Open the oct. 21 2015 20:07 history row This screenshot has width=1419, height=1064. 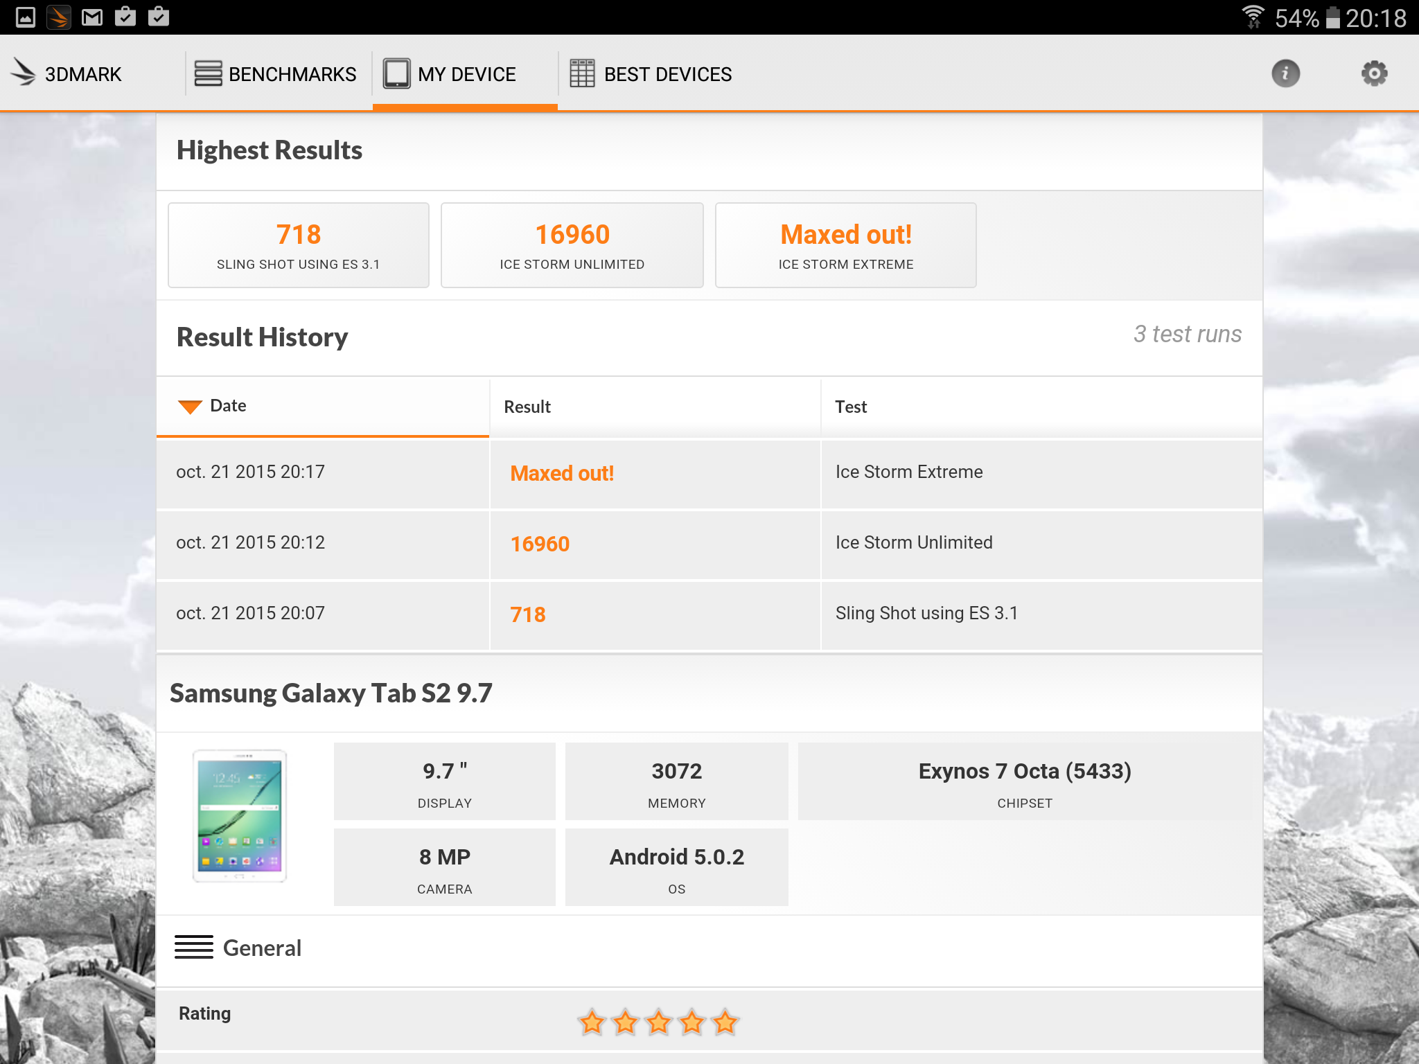pos(709,614)
